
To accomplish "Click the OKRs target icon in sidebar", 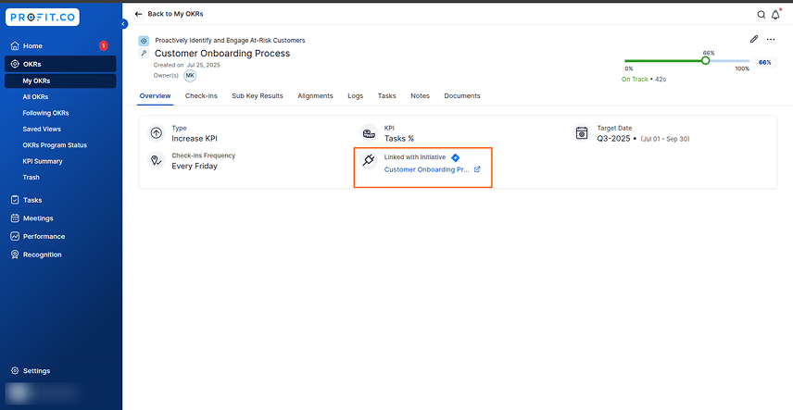I will point(15,64).
